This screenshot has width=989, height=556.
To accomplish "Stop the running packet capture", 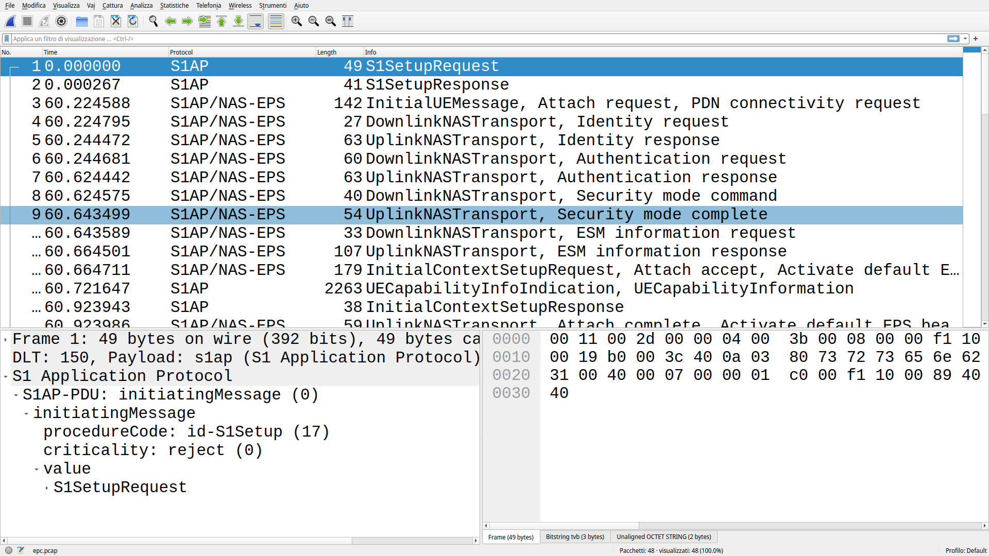I will pyautogui.click(x=27, y=21).
